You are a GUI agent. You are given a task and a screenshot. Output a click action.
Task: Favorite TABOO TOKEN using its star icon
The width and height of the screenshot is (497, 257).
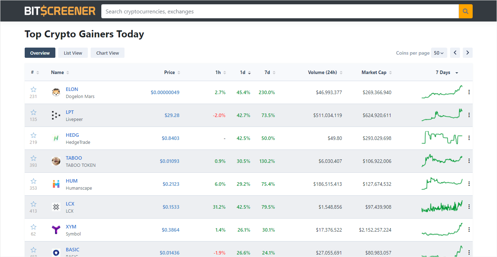(x=33, y=158)
